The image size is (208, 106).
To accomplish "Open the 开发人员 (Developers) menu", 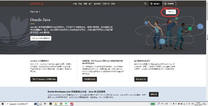I will [x=106, y=4].
